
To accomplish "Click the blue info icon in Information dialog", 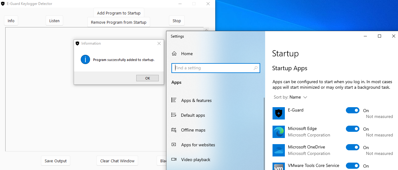I will (x=85, y=60).
